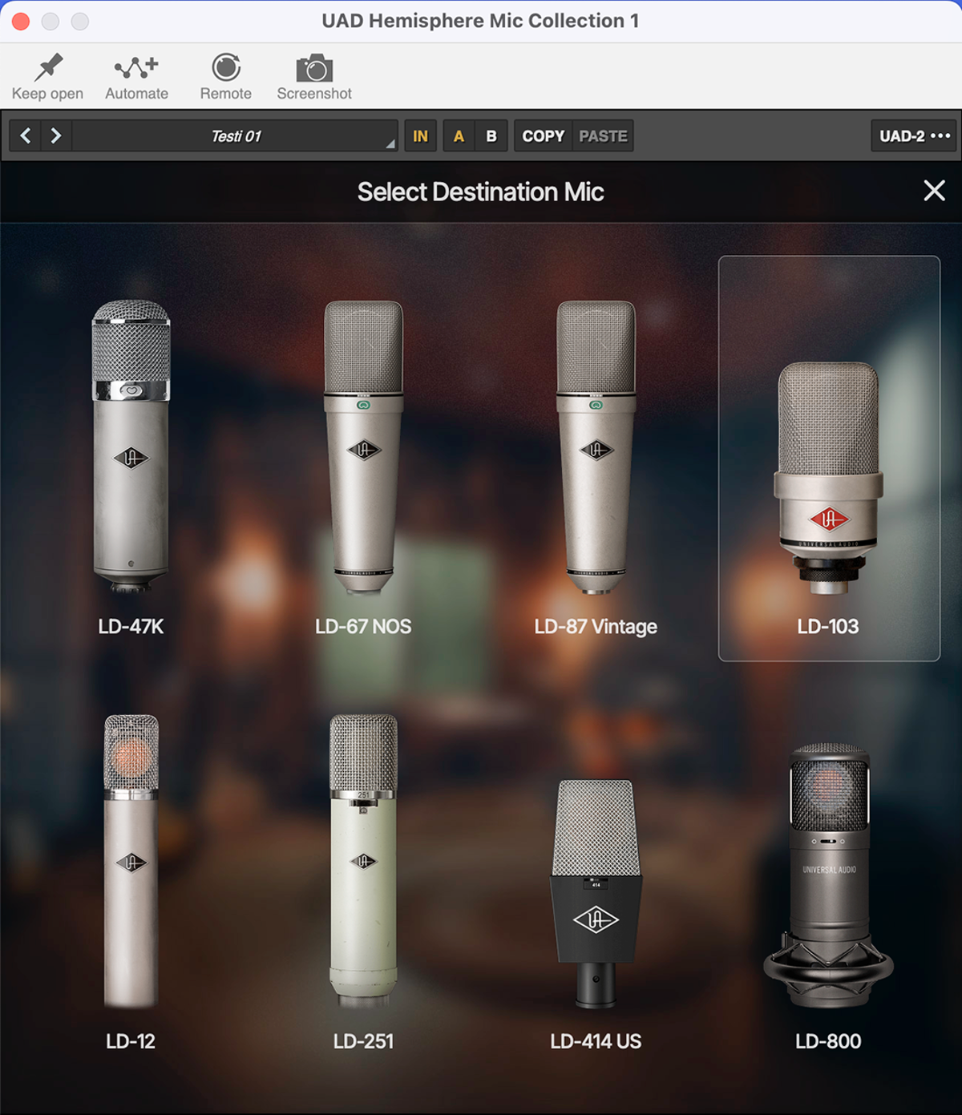Click the LD-67 NOS label
Image resolution: width=962 pixels, height=1115 pixels.
(363, 626)
